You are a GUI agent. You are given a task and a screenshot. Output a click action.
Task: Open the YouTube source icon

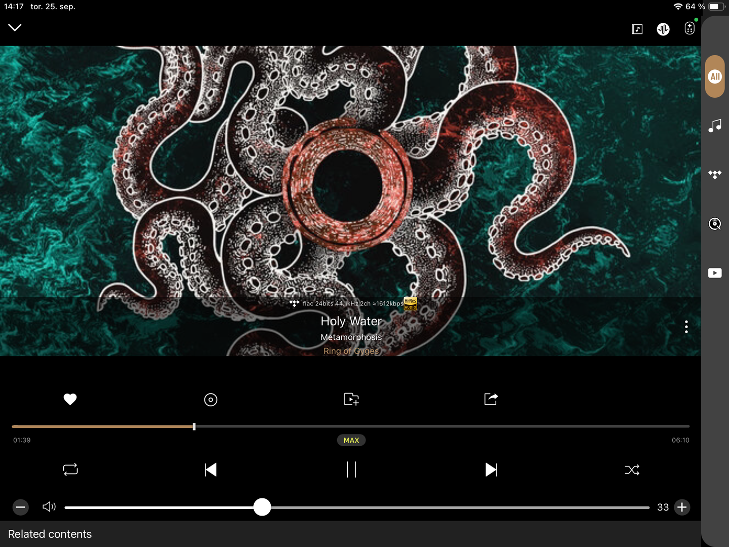point(714,273)
